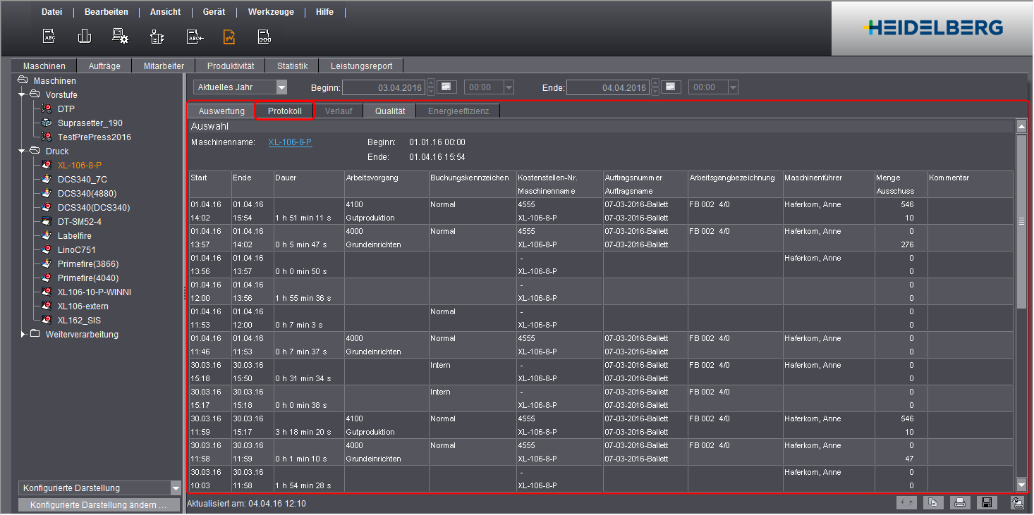Click the vertical scrollbar thumb
Image resolution: width=1034 pixels, height=515 pixels.
click(x=1021, y=221)
